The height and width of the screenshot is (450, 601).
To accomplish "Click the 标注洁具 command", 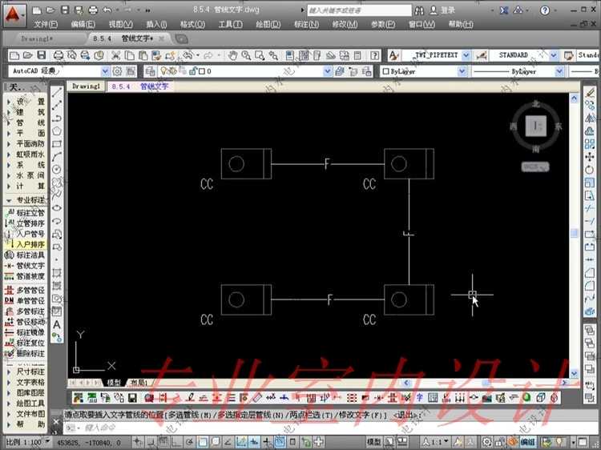I will point(25,255).
